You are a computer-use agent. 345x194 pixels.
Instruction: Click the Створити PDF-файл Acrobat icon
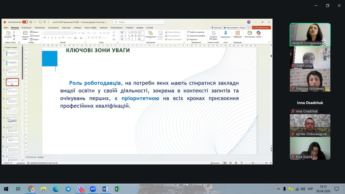pyautogui.click(x=213, y=34)
